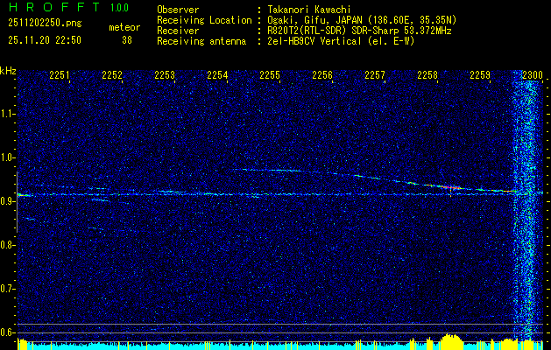Click the 2253 time axis marker
The image size is (551, 350).
(165, 74)
